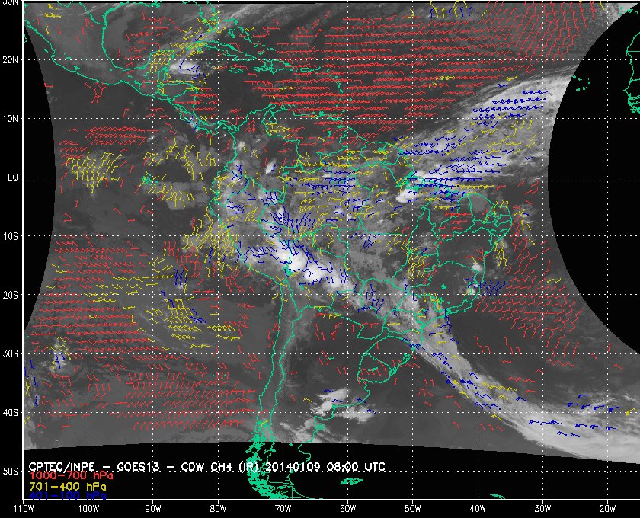This screenshot has width=640, height=518.
Task: Click the 50W longitude label
Action: click(413, 509)
